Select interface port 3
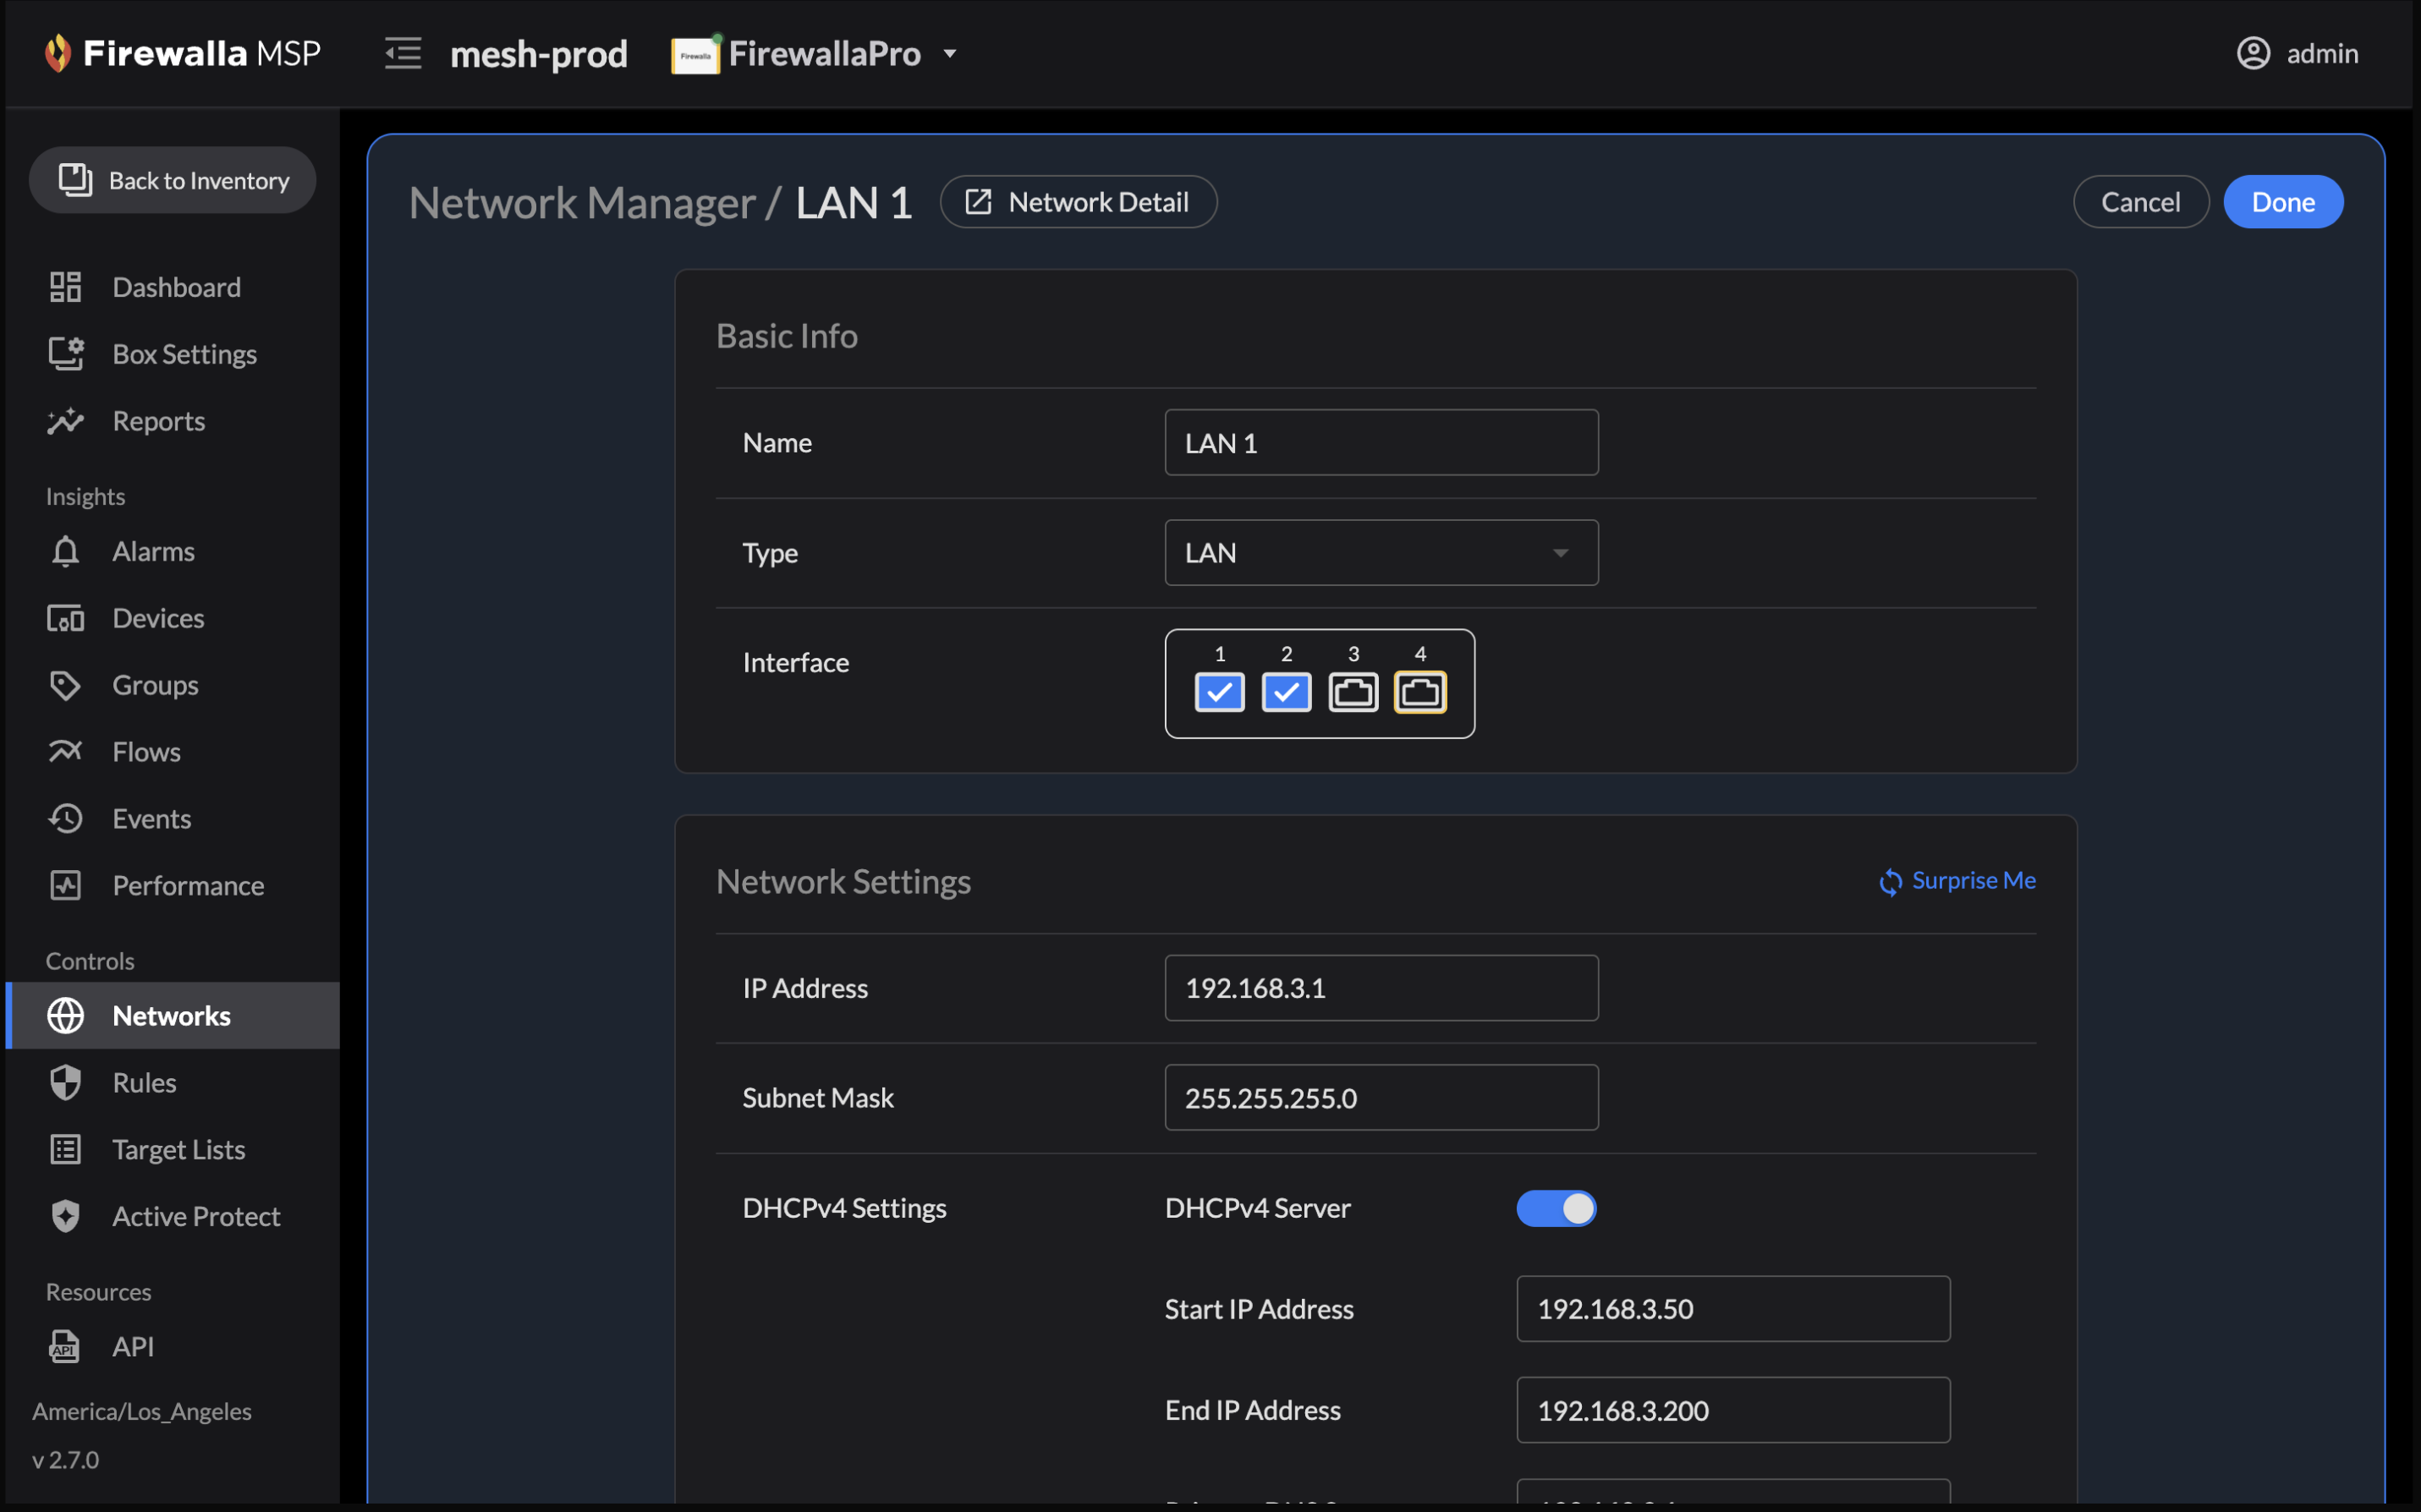Viewport: 2421px width, 1512px height. (1353, 692)
